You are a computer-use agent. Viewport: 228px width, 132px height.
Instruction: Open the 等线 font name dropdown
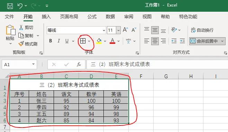(104, 30)
